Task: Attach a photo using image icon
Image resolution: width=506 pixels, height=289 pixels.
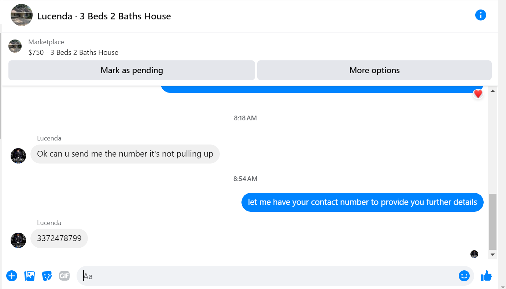Action: (x=29, y=276)
